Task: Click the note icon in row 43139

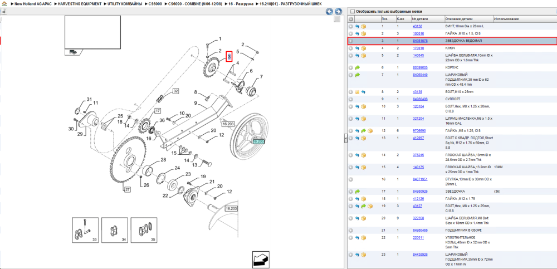Action: point(358,92)
